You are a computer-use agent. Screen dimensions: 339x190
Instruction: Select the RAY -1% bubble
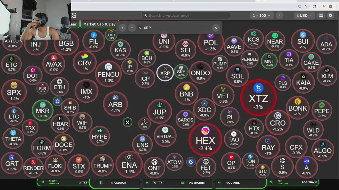(x=268, y=146)
